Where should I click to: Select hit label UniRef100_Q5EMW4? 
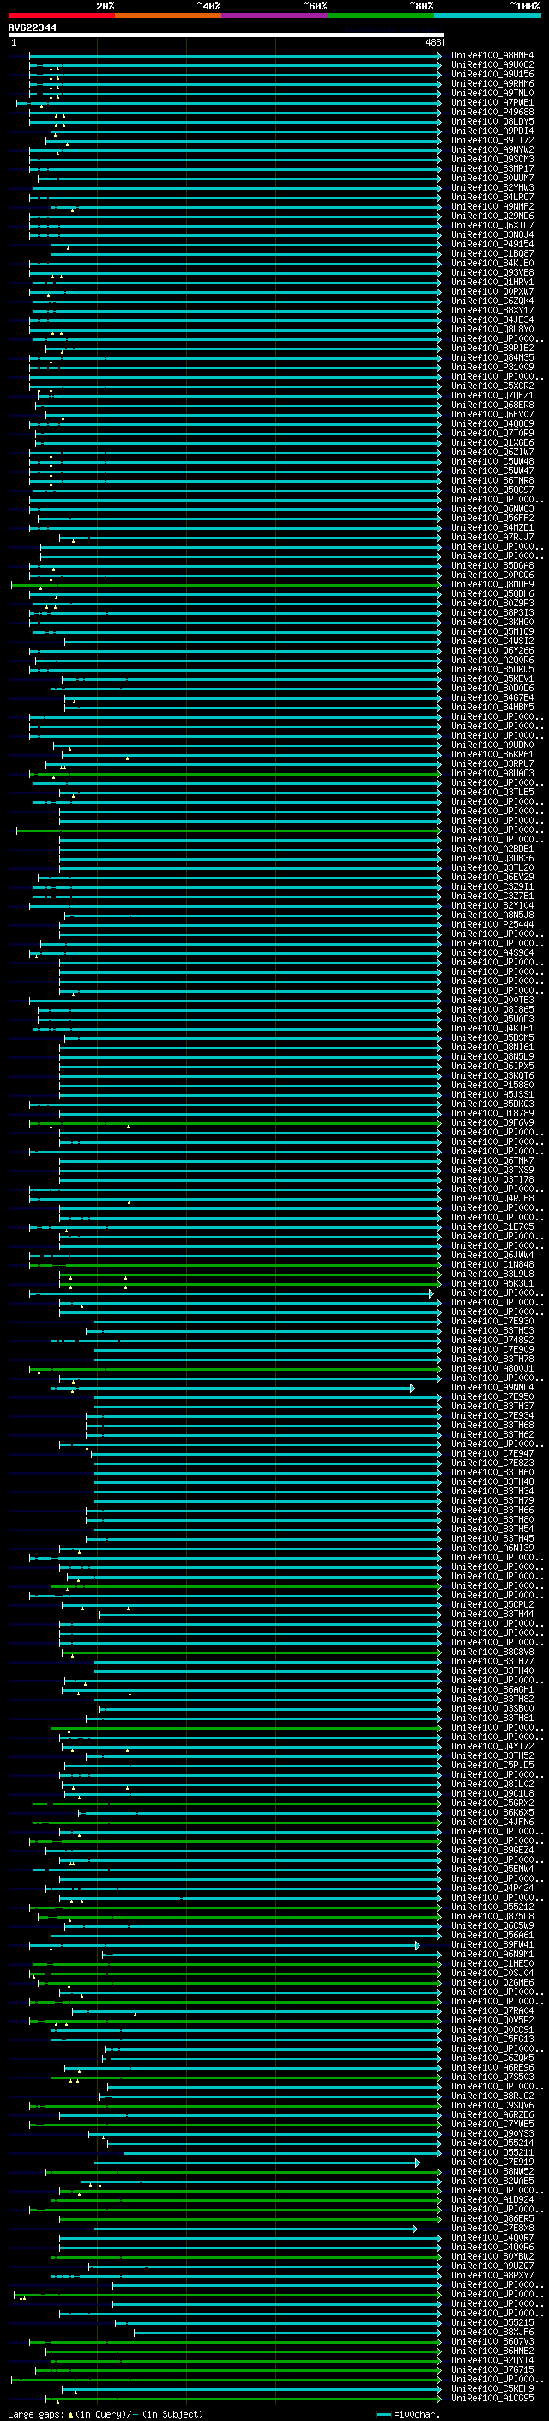click(492, 1869)
